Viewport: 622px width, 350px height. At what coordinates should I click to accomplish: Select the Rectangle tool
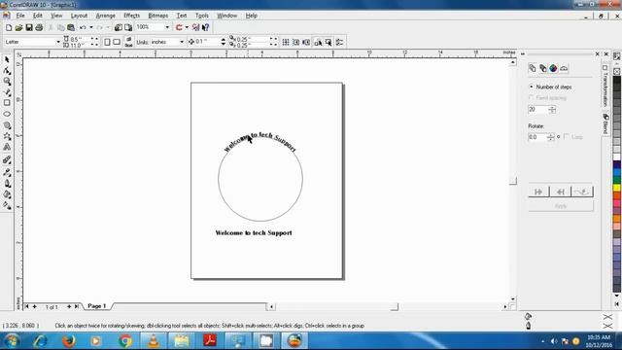pyautogui.click(x=7, y=103)
